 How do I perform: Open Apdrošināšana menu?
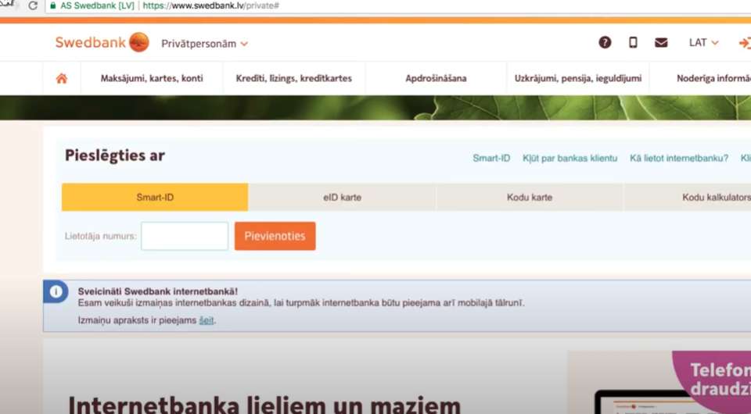pyautogui.click(x=436, y=78)
